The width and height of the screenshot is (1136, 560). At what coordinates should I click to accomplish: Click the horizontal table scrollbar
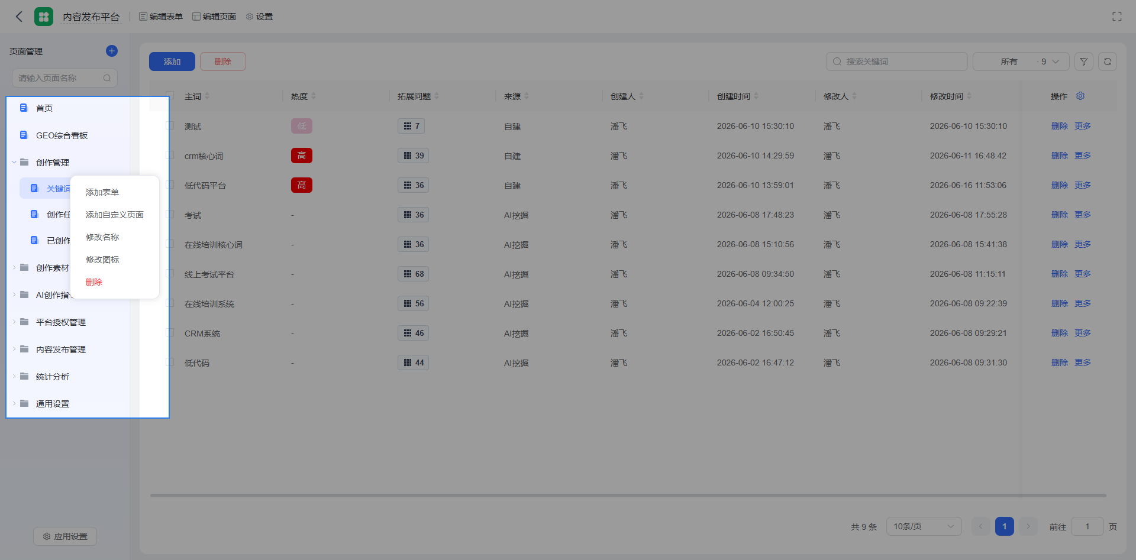[628, 496]
